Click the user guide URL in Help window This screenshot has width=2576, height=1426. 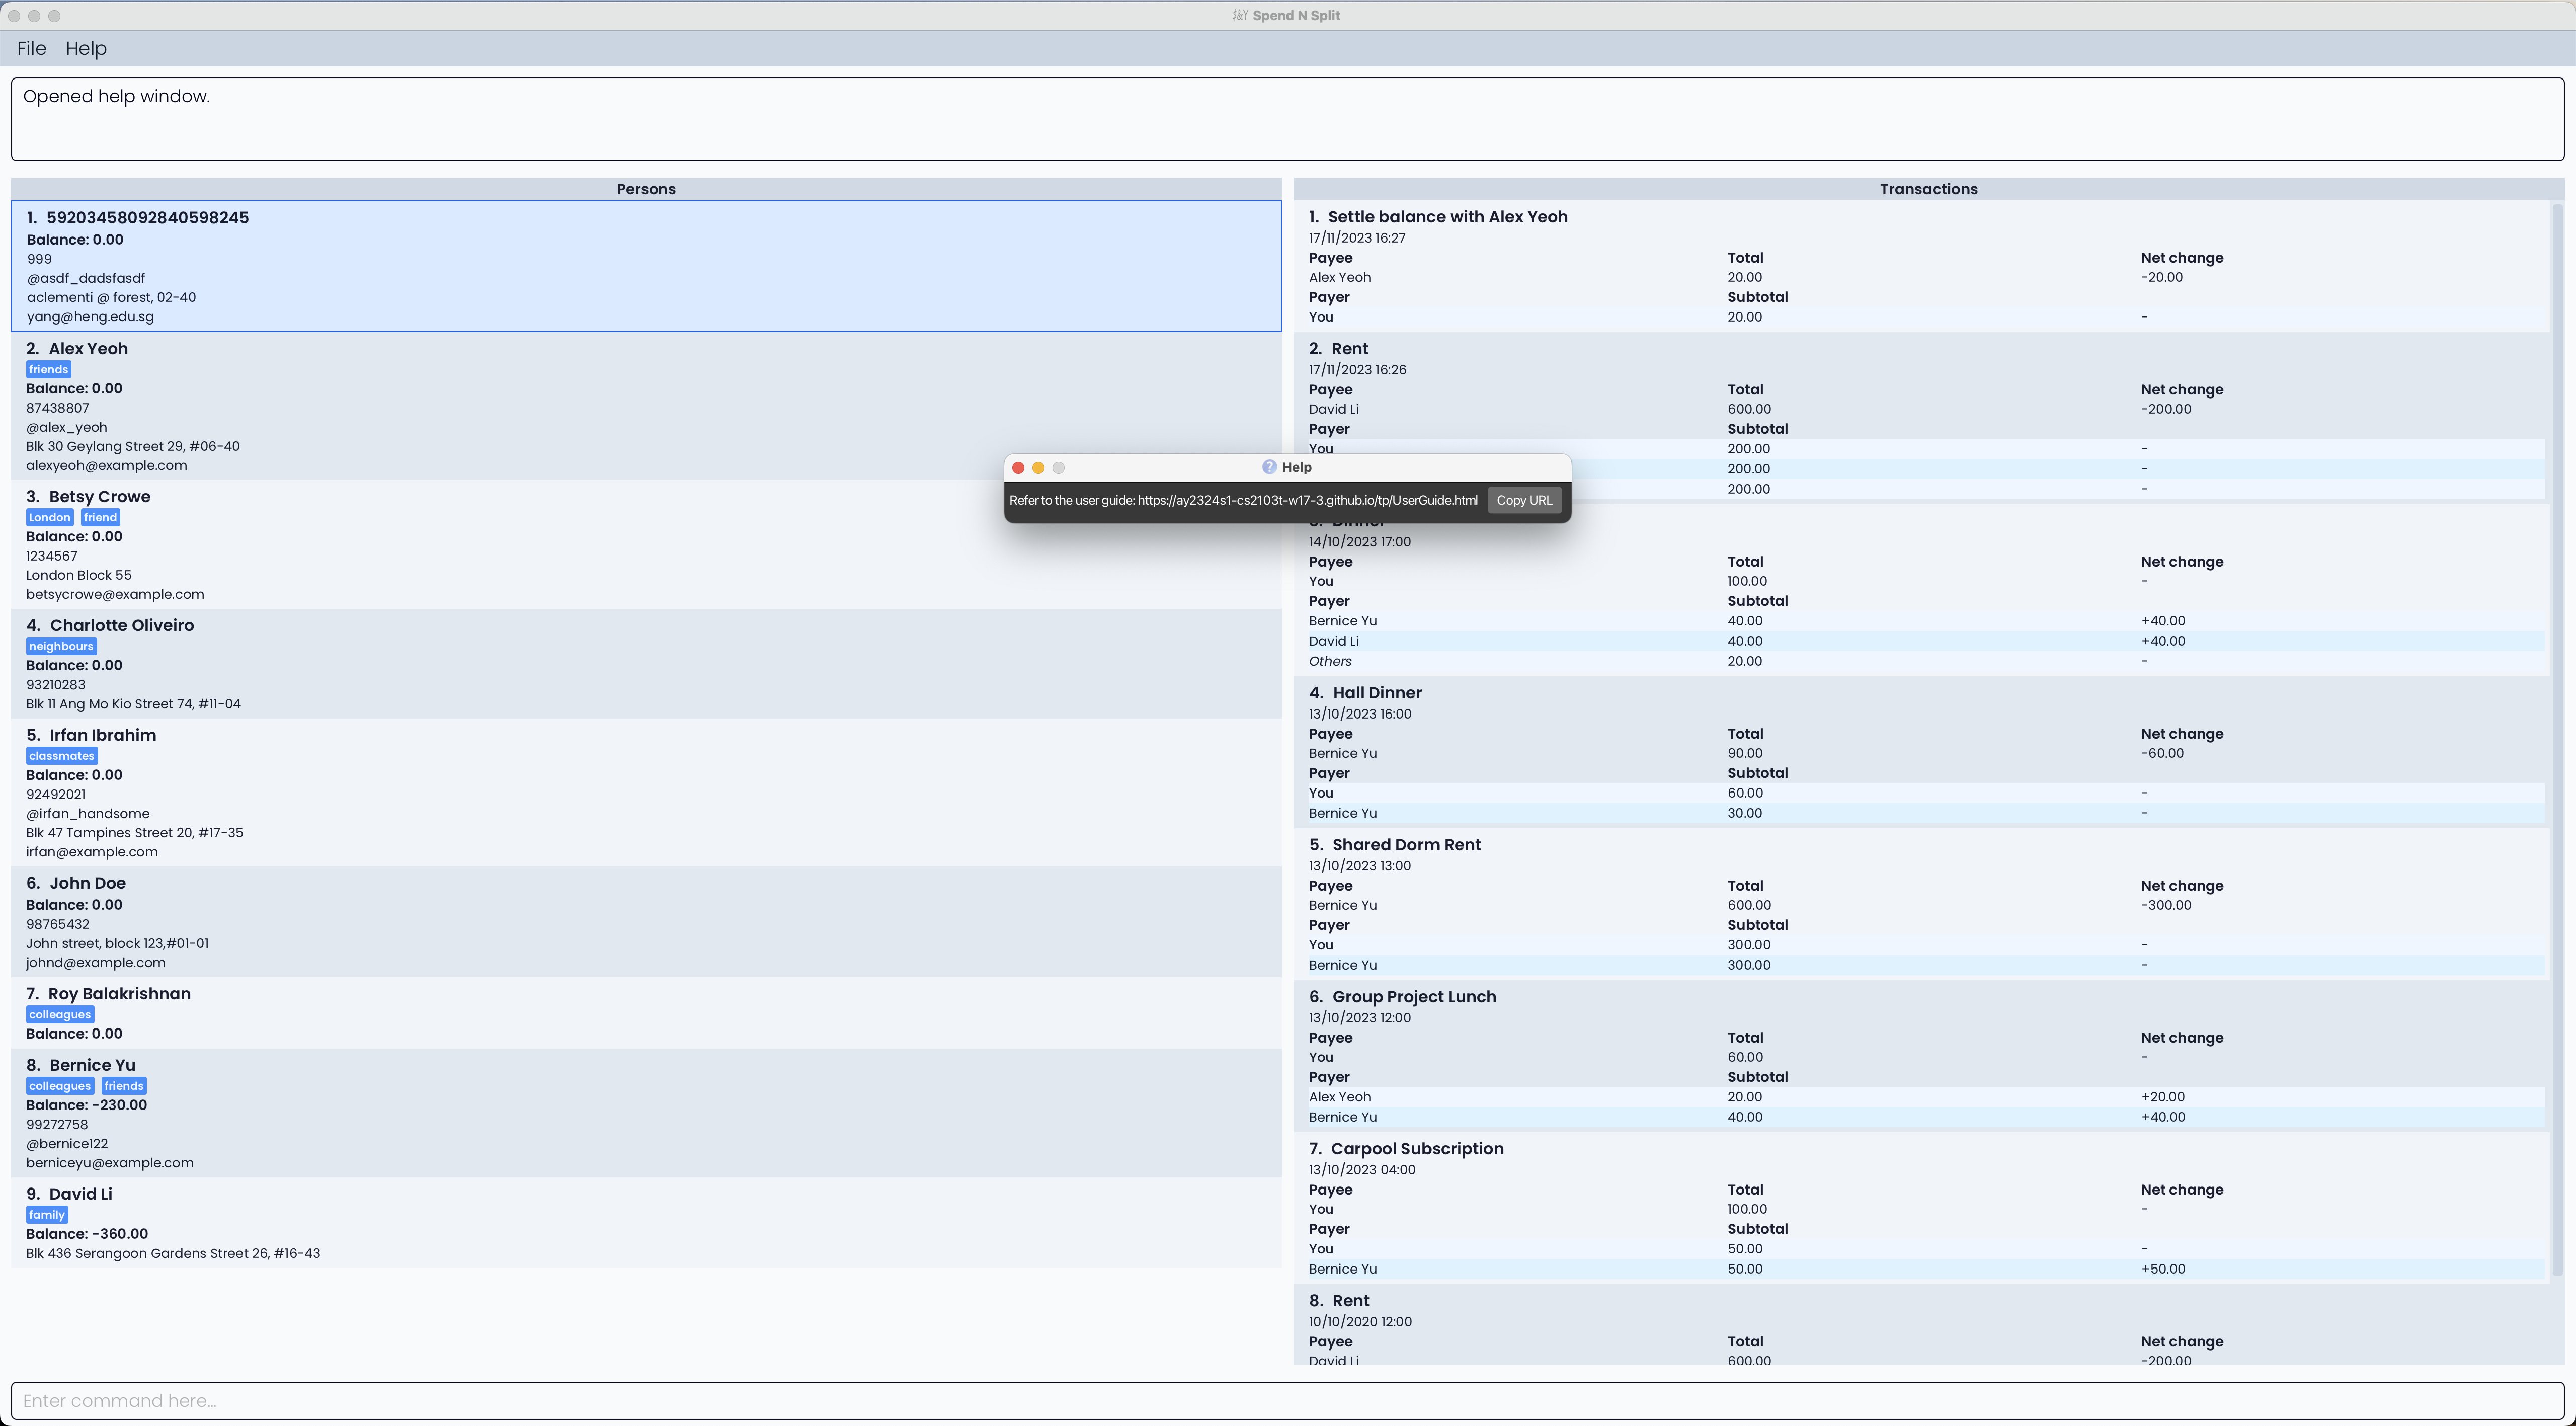1307,500
